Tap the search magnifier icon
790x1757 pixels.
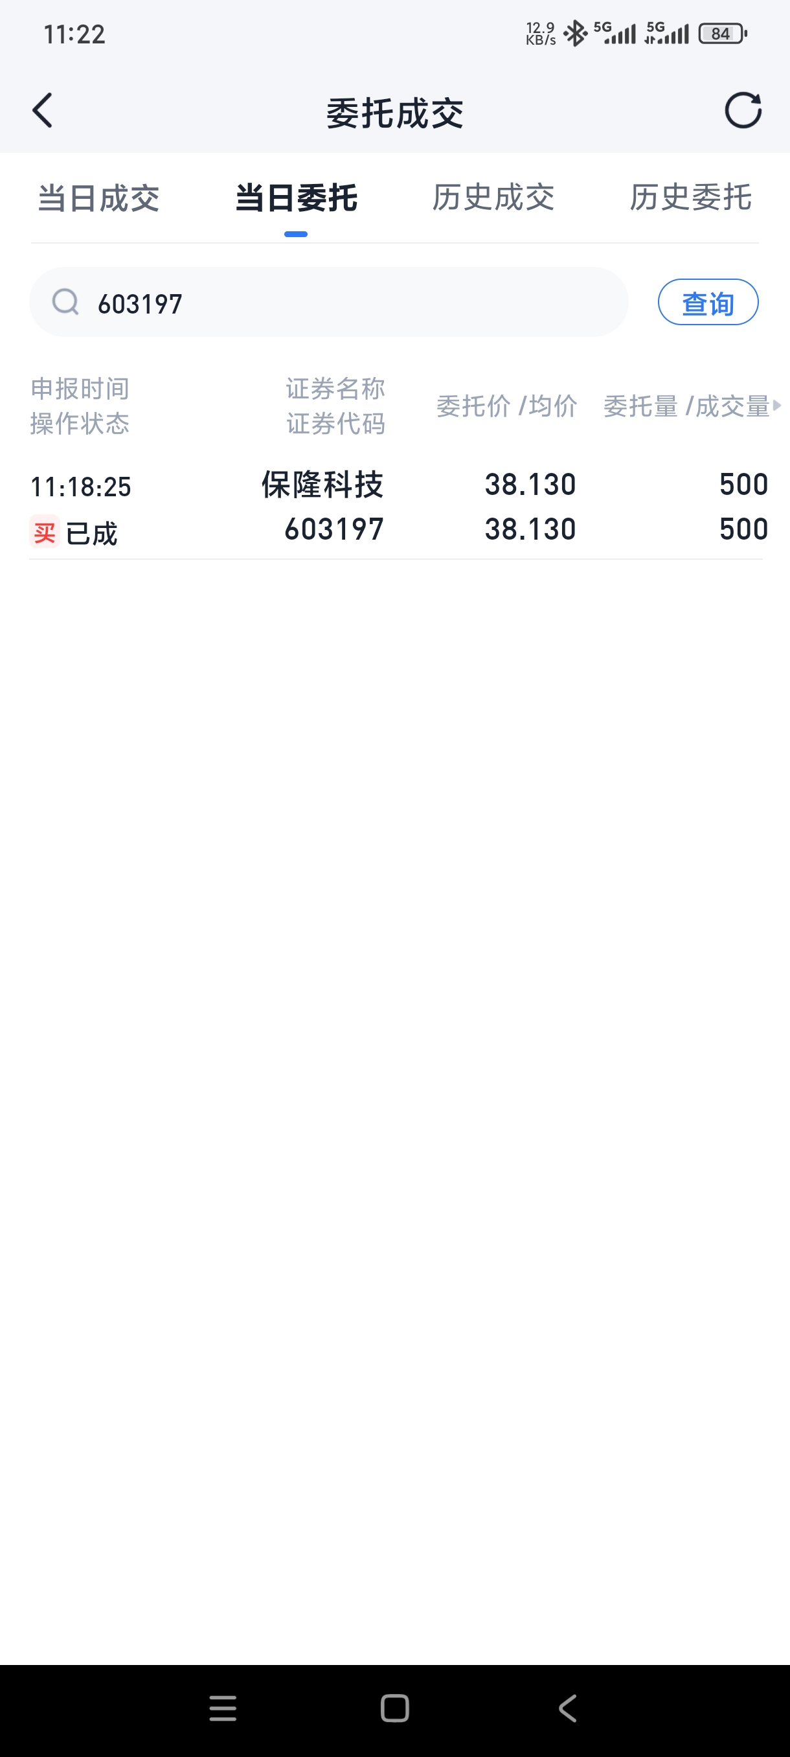click(65, 302)
